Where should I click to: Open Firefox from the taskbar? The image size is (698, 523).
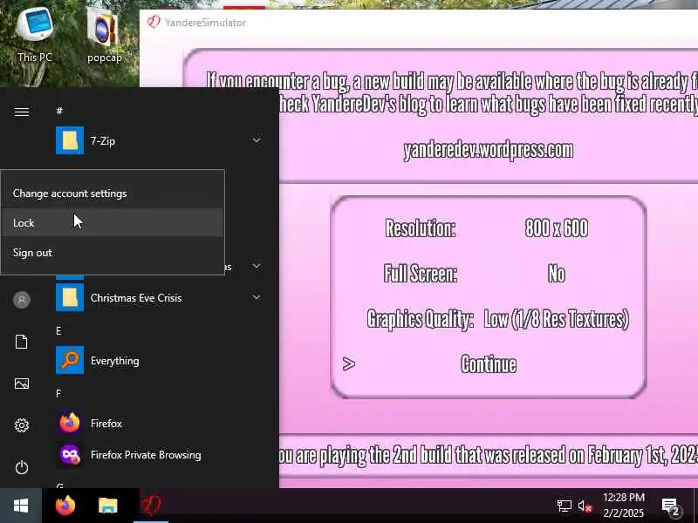click(65, 506)
